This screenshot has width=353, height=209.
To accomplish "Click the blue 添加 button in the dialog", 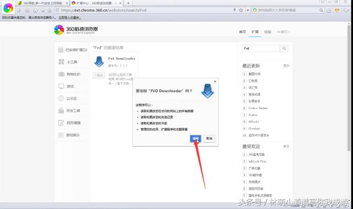I will pyautogui.click(x=195, y=138).
